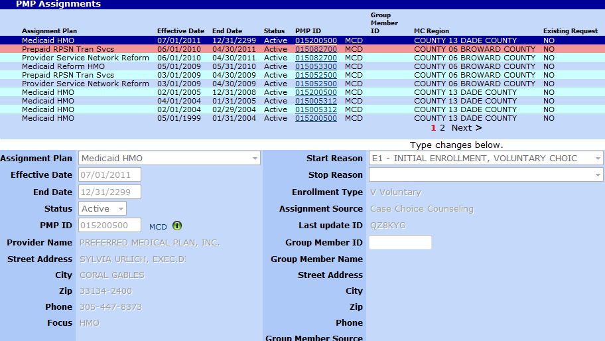Click the PMP ID input field
Image resolution: width=605 pixels, height=341 pixels.
point(109,226)
